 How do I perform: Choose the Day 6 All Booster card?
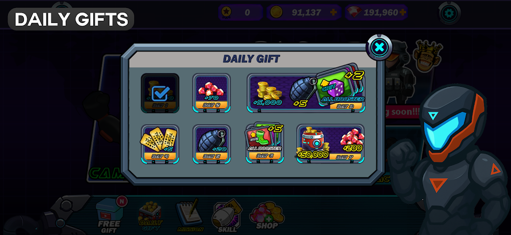(x=264, y=143)
